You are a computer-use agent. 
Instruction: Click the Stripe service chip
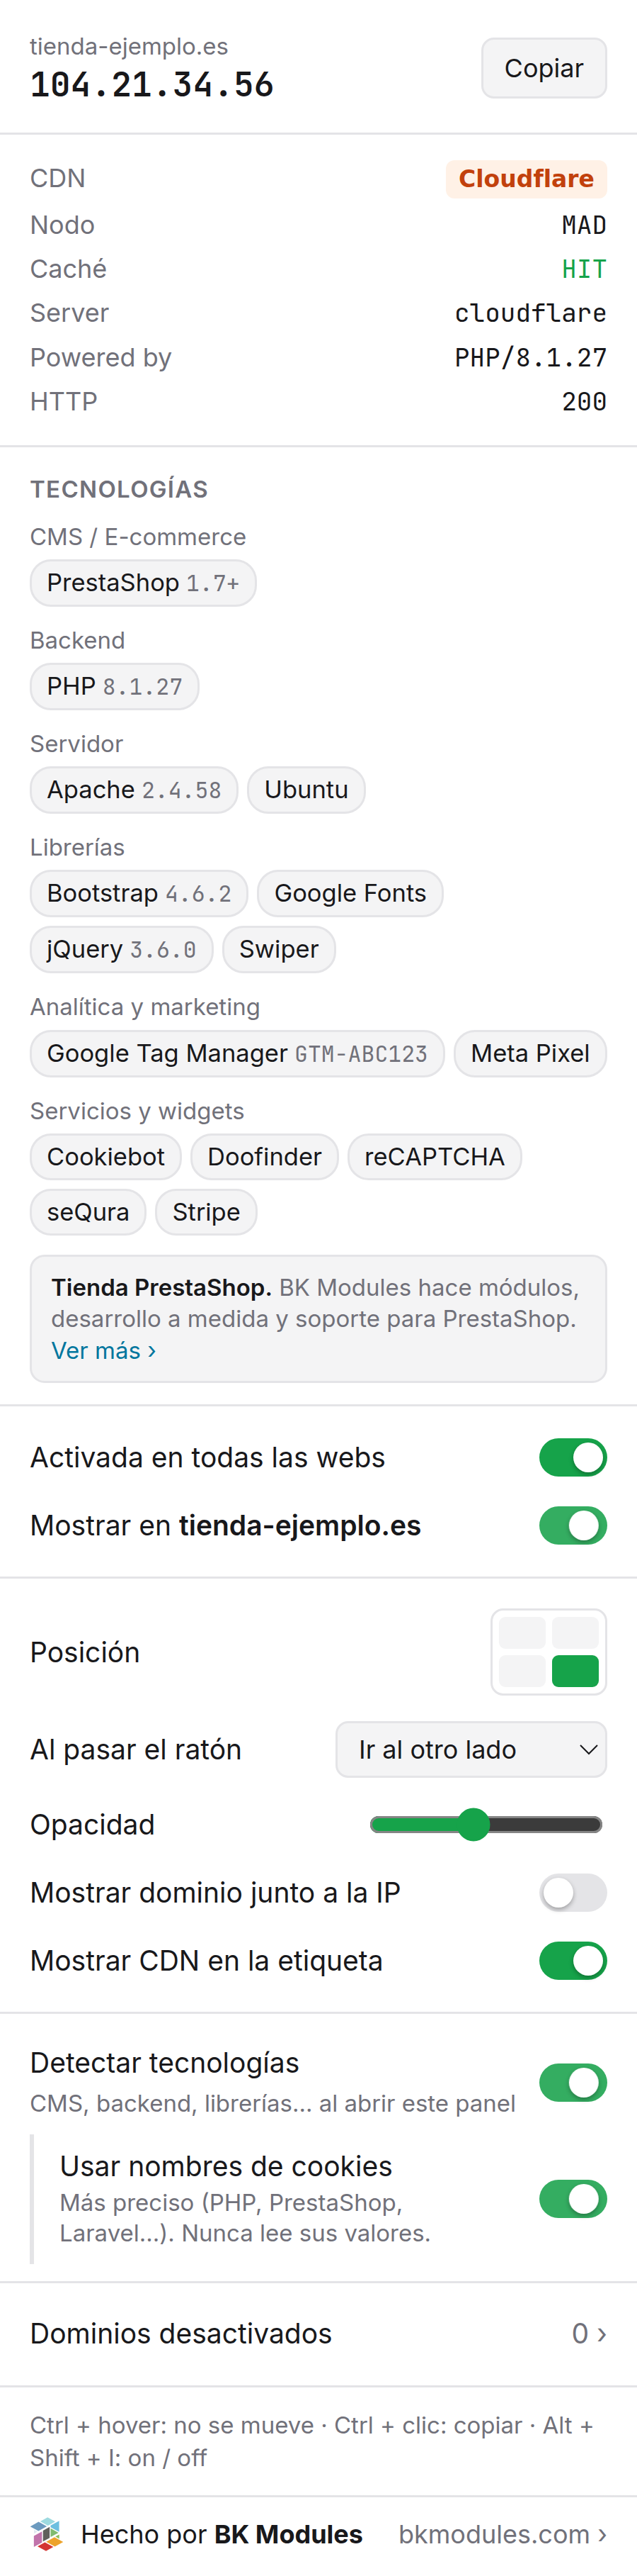pyautogui.click(x=206, y=1213)
